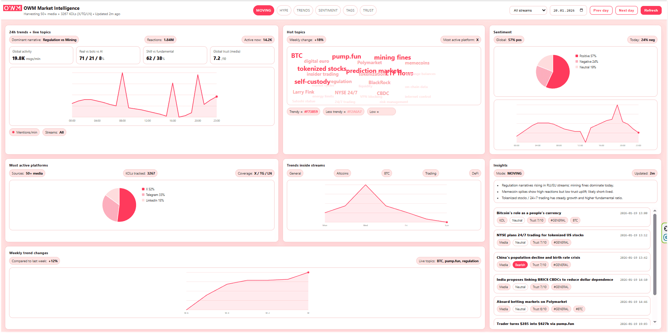Viewport: 668px width, 333px height.
Task: Click the Positive 57% legend marker
Action: click(x=576, y=56)
